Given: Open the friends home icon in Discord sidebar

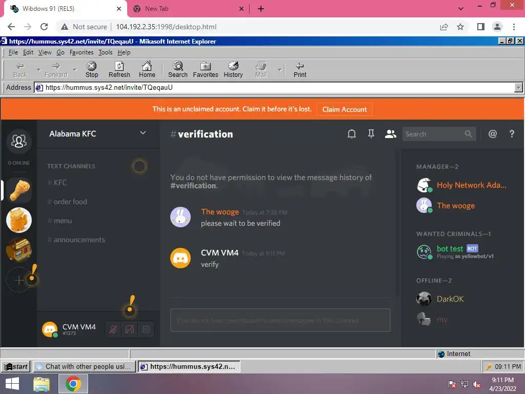Looking at the screenshot, I should coord(19,141).
